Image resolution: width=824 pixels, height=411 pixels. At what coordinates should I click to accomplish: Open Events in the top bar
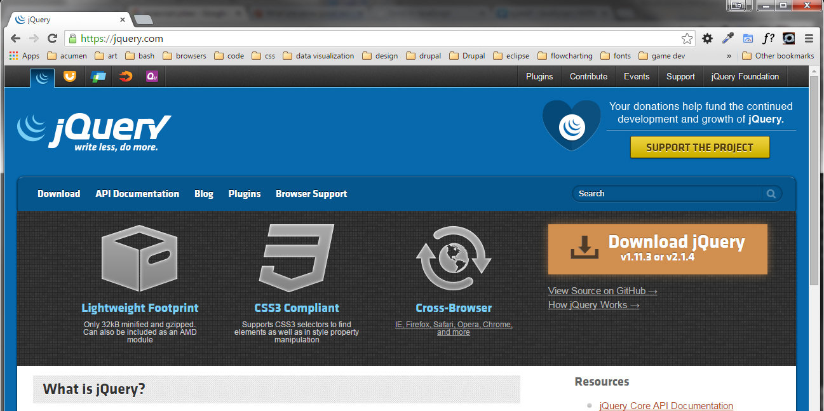click(637, 76)
